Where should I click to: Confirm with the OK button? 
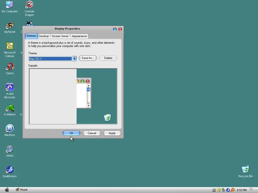click(x=71, y=133)
